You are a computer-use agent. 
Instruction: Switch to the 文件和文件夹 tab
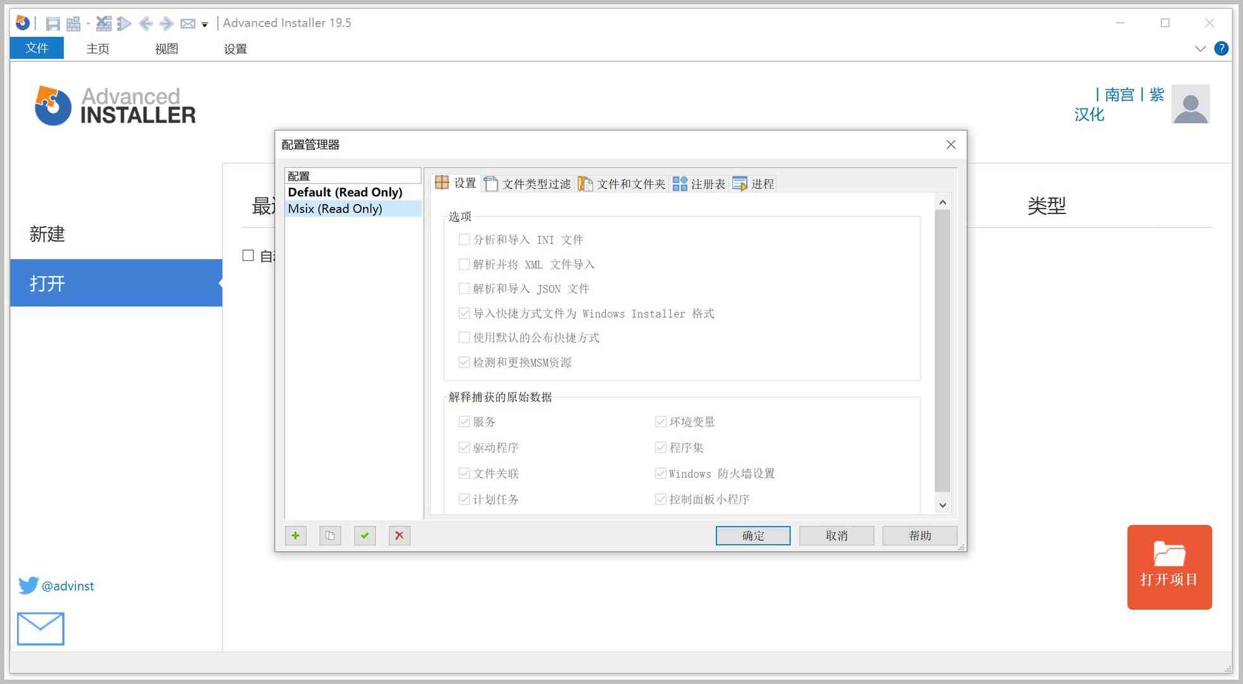pos(621,184)
